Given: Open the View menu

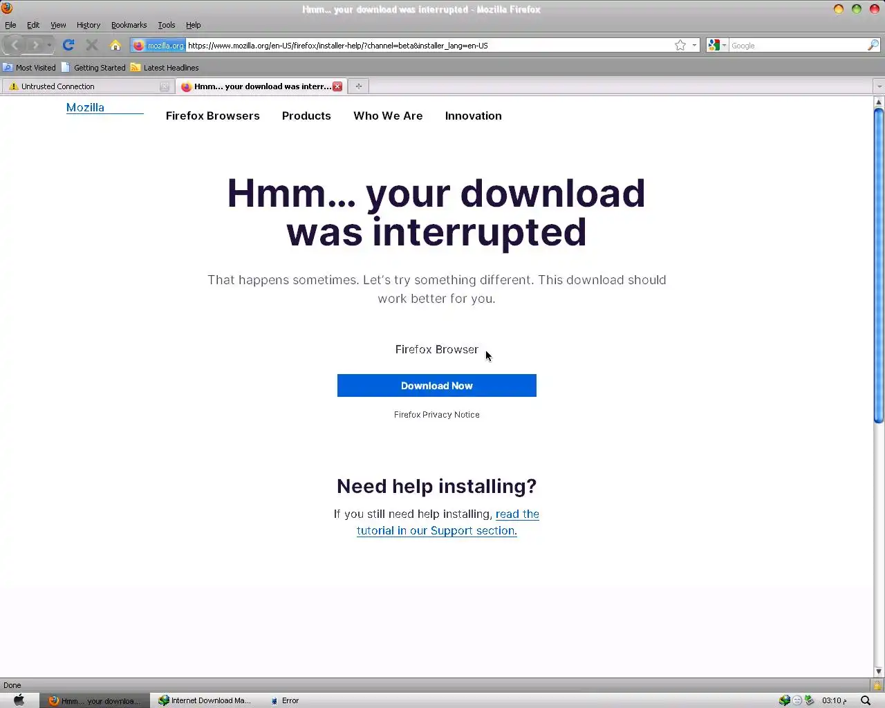Looking at the screenshot, I should coord(58,25).
